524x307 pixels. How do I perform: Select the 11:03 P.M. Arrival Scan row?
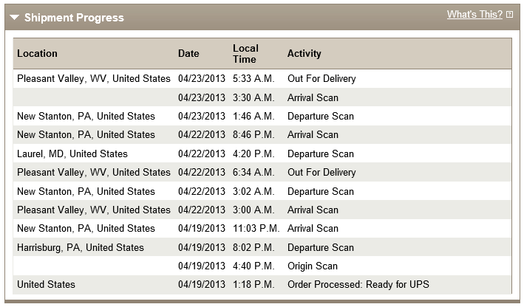point(262,229)
